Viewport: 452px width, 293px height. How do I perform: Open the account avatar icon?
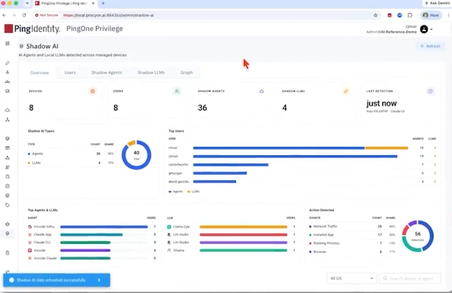pos(423,29)
